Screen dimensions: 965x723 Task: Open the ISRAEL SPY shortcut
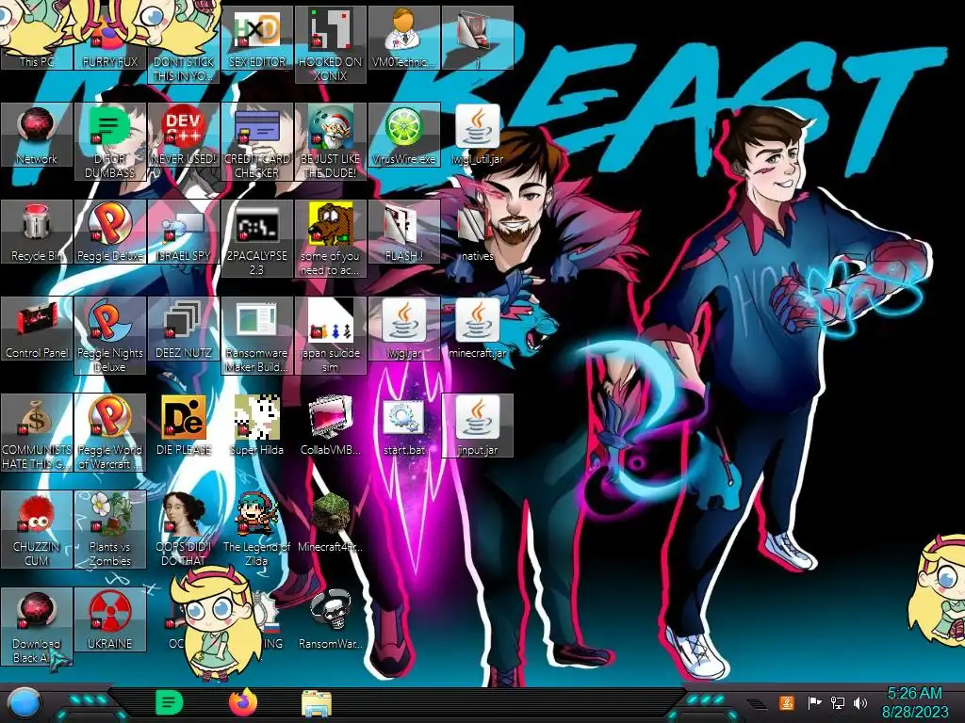[x=184, y=232]
